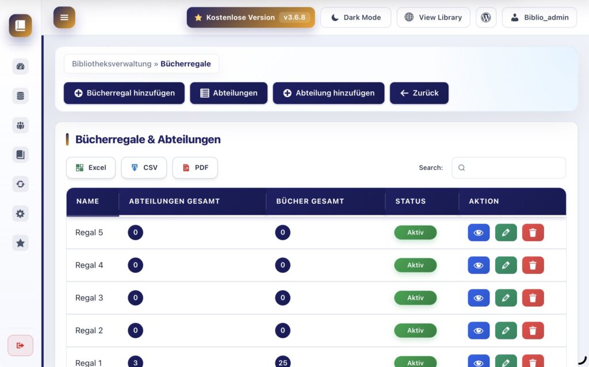589x367 pixels.
Task: View Regal 4 via eye icon
Action: coord(479,265)
